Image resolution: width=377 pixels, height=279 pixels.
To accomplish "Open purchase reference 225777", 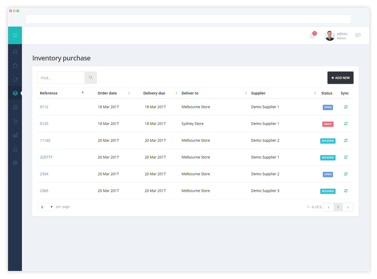I will point(46,157).
